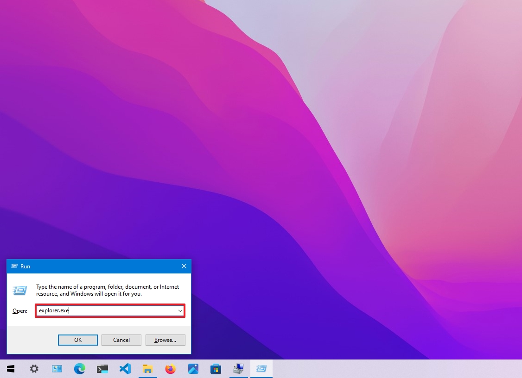Click the Run icon in title bar

[14, 266]
